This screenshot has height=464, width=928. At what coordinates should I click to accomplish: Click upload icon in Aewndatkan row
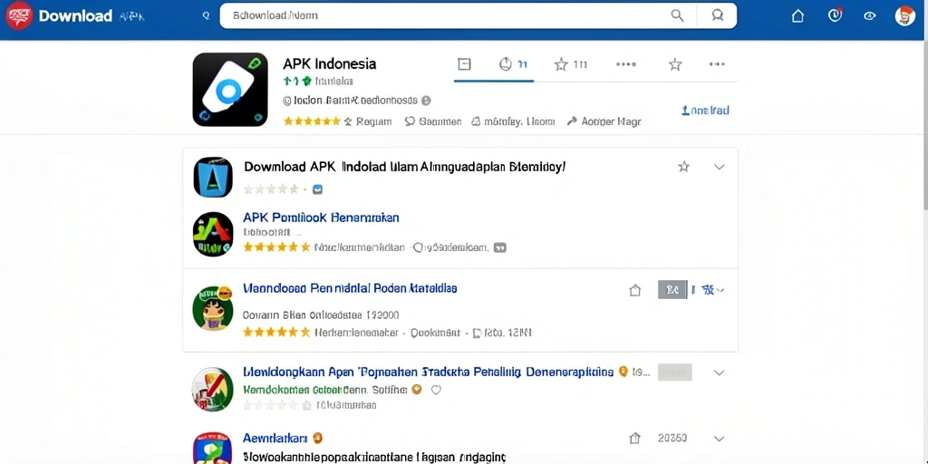pos(634,439)
